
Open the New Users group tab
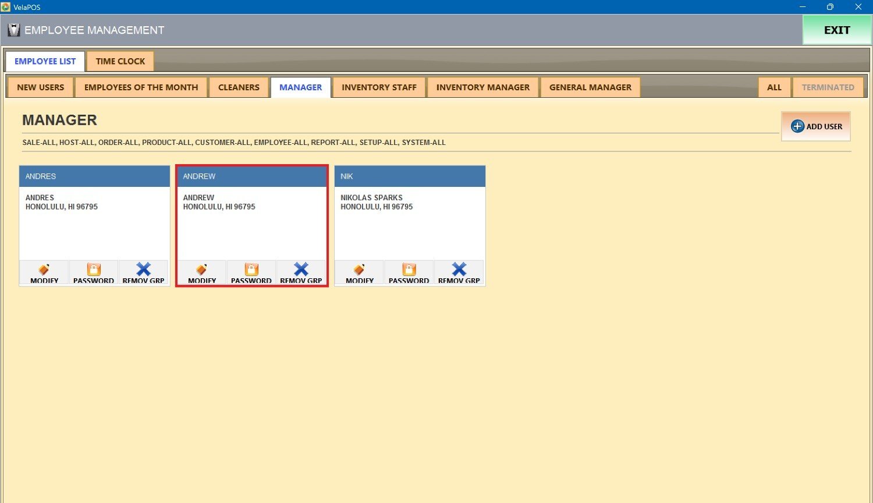click(x=40, y=87)
